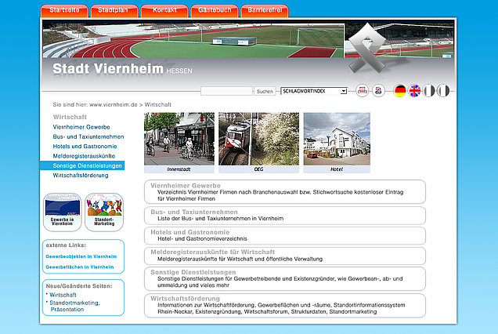Open Bus- und Taxiunternehmen content heading
The height and width of the screenshot is (334, 498).
coord(194,212)
